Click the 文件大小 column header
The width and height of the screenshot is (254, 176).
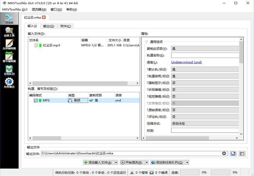point(115,40)
